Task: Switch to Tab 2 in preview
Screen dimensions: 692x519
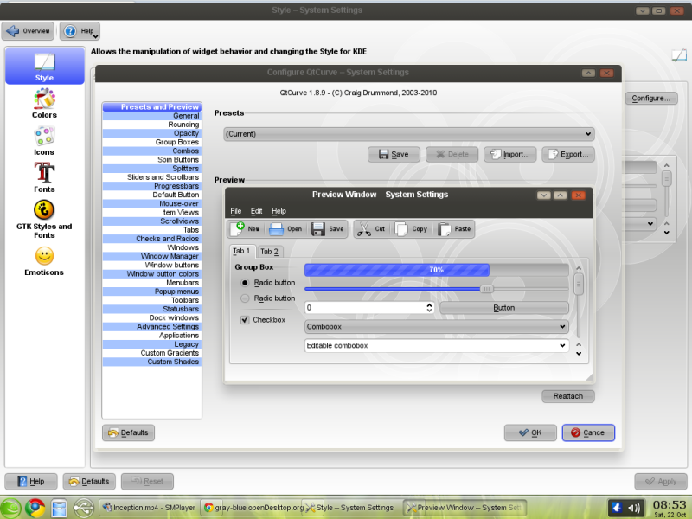Action: coord(269,252)
